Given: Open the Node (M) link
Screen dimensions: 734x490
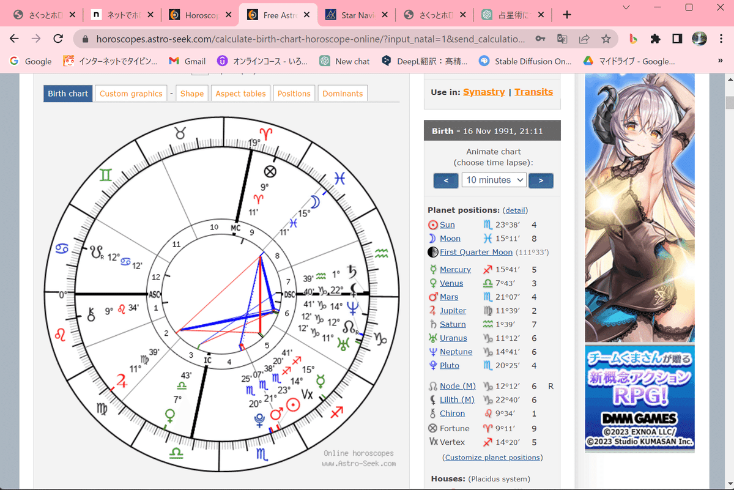Looking at the screenshot, I should click(458, 386).
